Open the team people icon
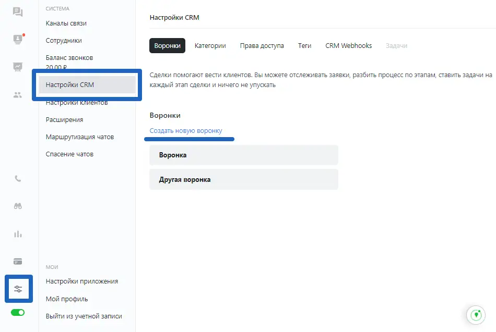 pos(18,95)
